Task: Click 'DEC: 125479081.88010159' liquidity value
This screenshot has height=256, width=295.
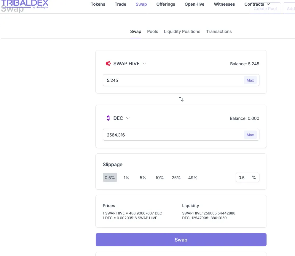Action: coord(204,218)
